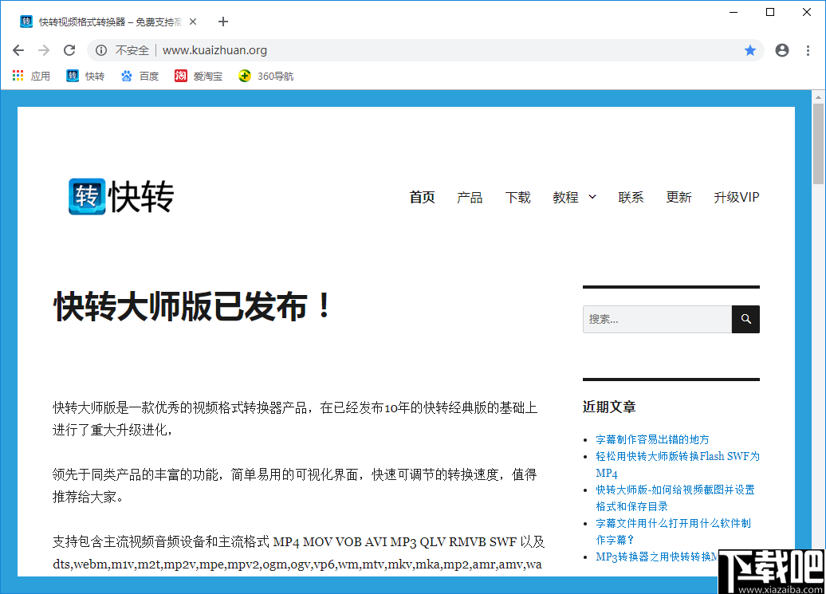Open the 升级VIP link
The width and height of the screenshot is (826, 594).
pyautogui.click(x=737, y=197)
